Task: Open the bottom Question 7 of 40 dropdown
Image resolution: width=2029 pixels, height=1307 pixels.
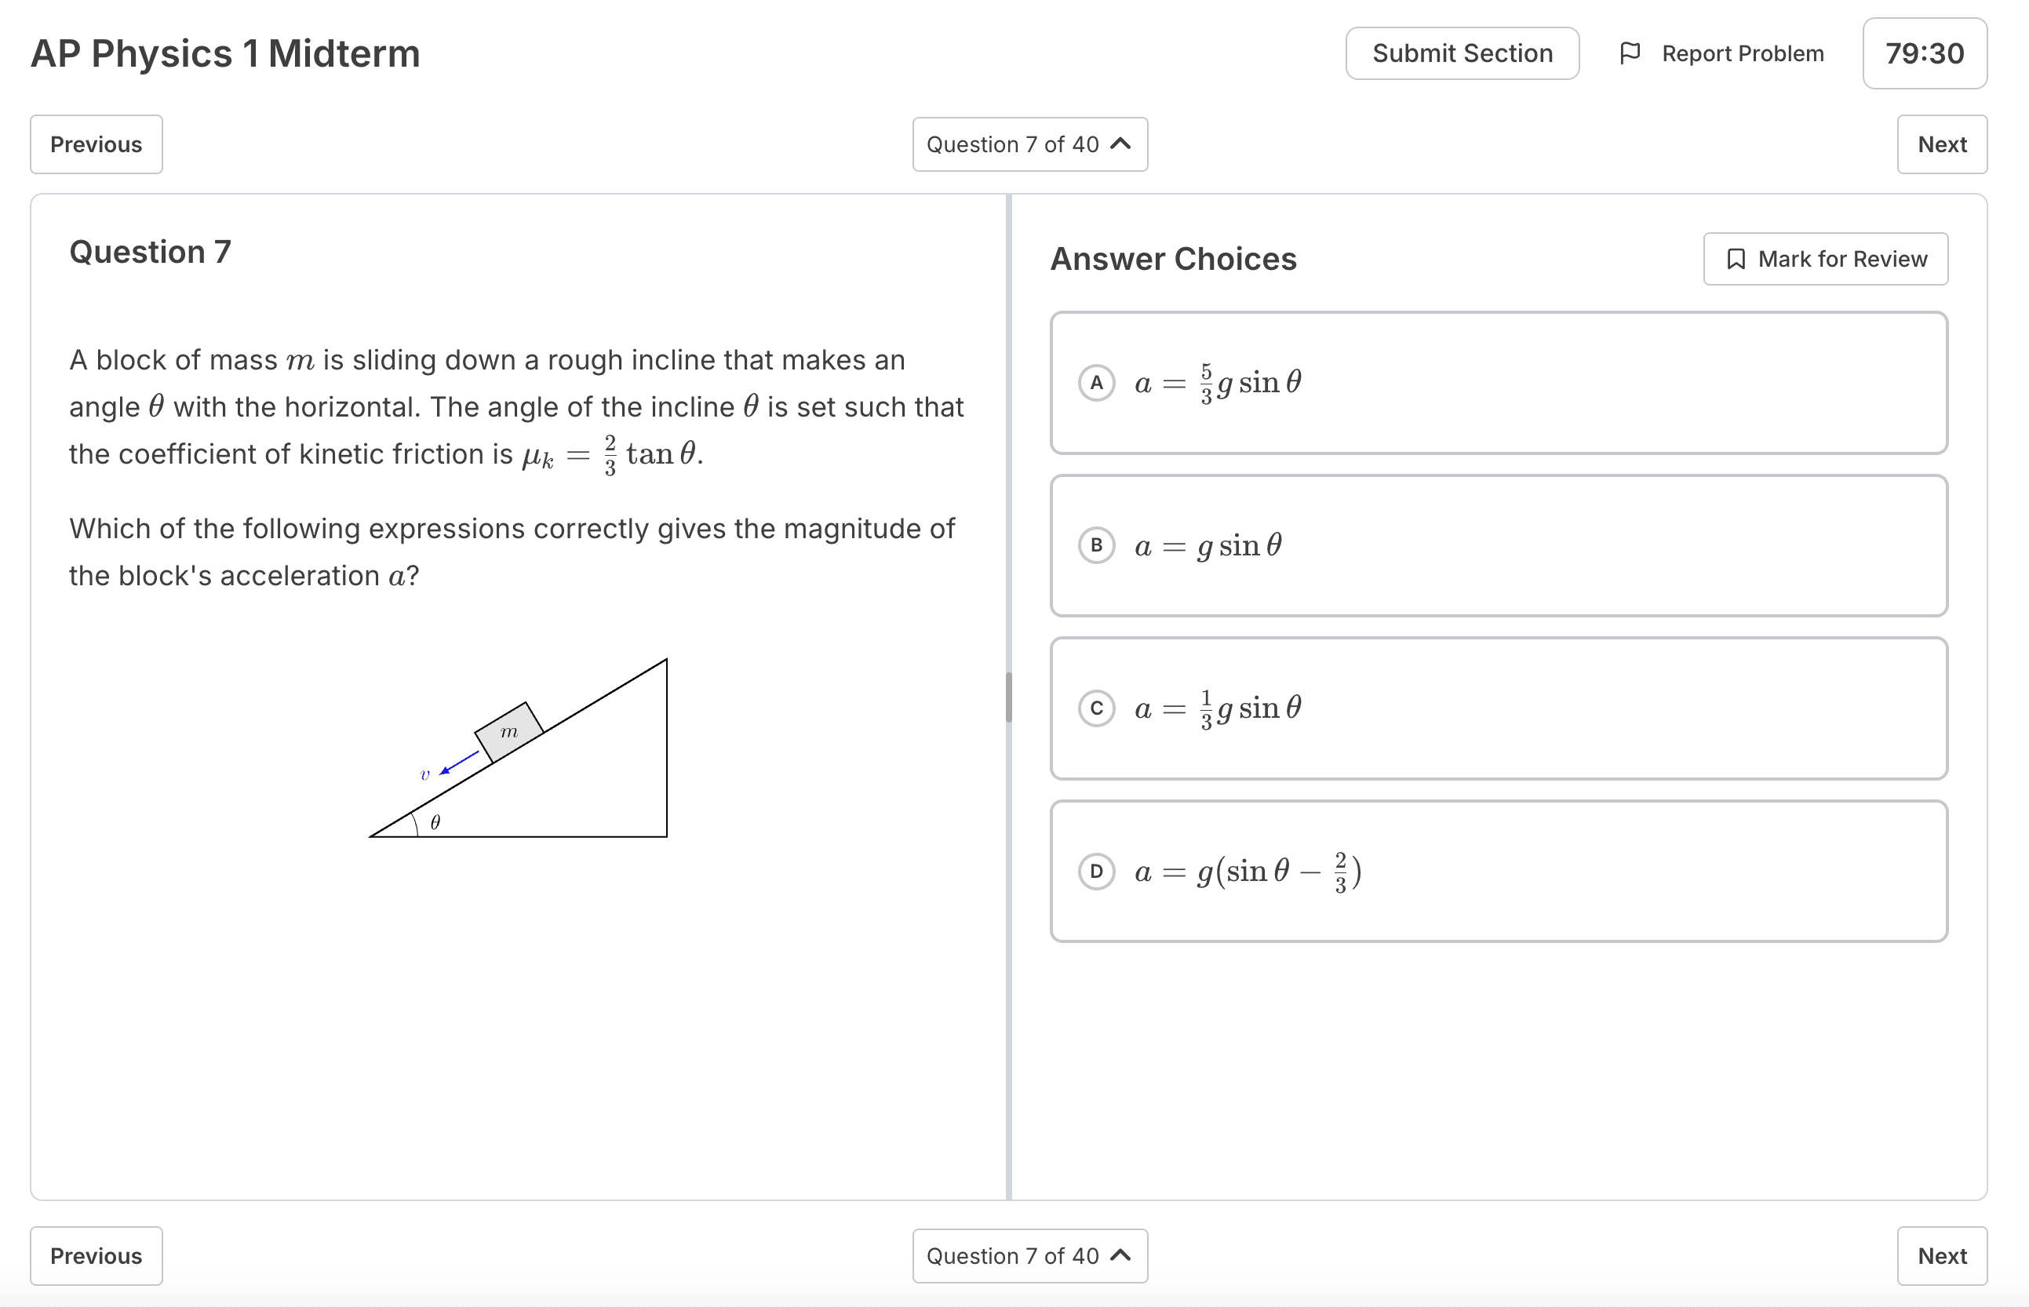Action: click(1030, 1255)
